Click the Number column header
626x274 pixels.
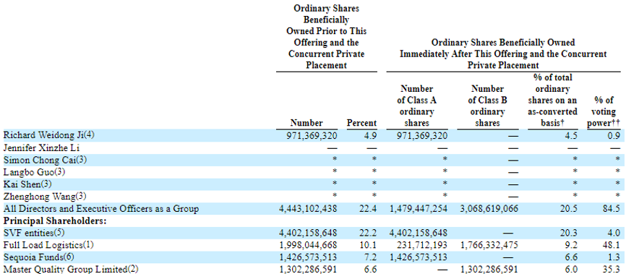point(306,123)
